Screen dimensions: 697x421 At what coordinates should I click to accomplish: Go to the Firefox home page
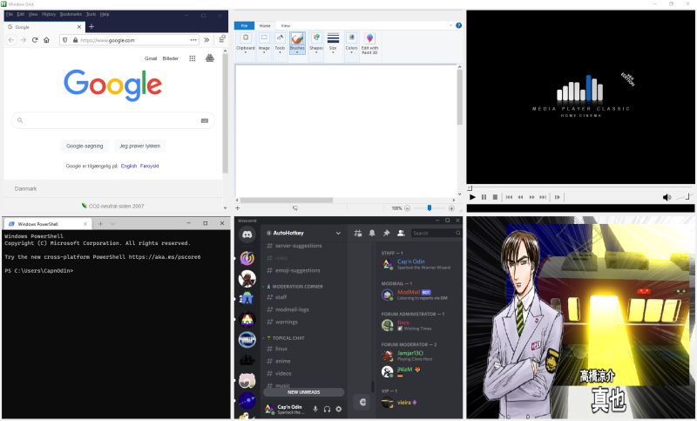tap(46, 40)
